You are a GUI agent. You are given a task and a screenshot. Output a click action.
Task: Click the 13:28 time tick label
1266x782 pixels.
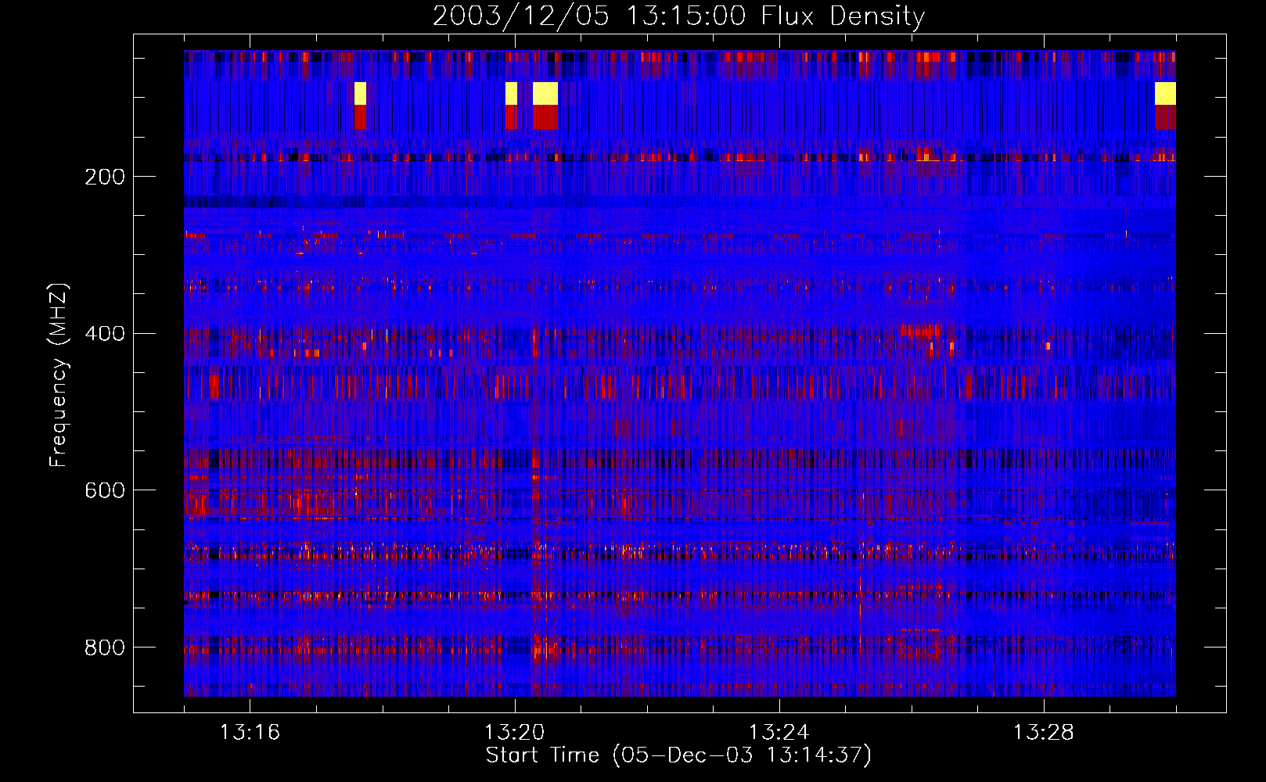coord(1043,733)
